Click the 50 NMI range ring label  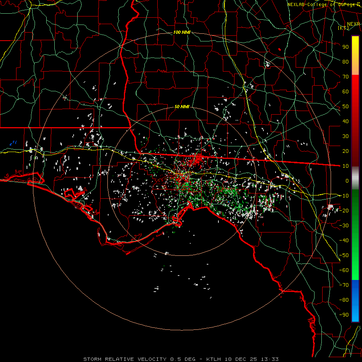(182, 107)
